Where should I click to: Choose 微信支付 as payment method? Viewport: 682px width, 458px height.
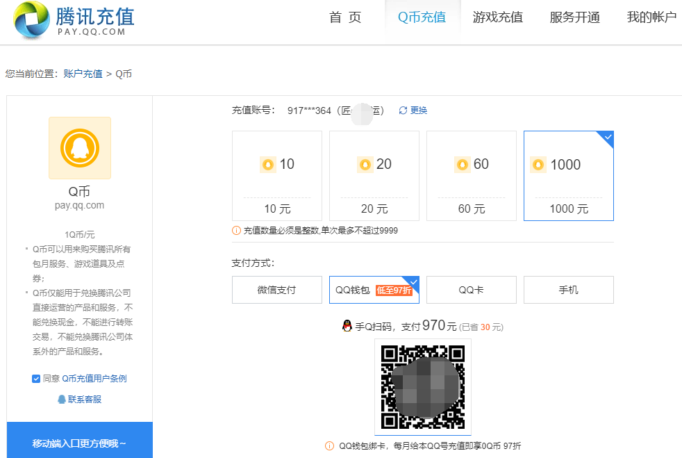pyautogui.click(x=277, y=290)
